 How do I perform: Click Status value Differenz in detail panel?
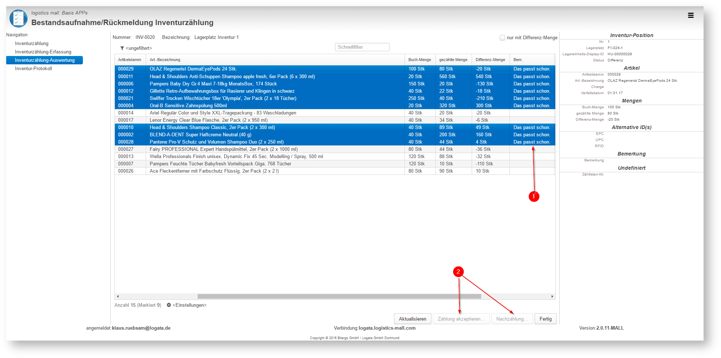[x=615, y=60]
